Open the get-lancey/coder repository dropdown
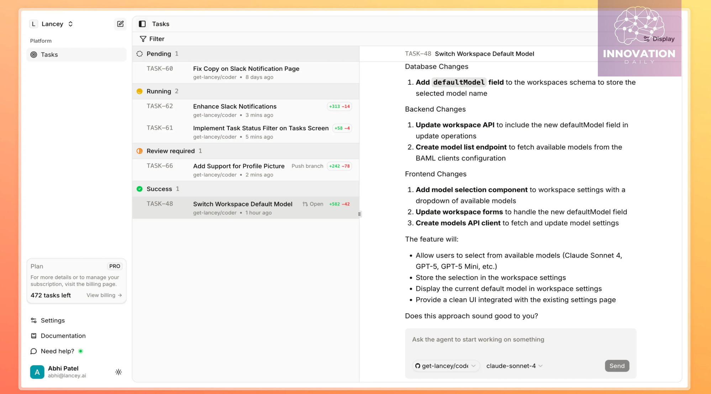The image size is (711, 394). pyautogui.click(x=446, y=366)
